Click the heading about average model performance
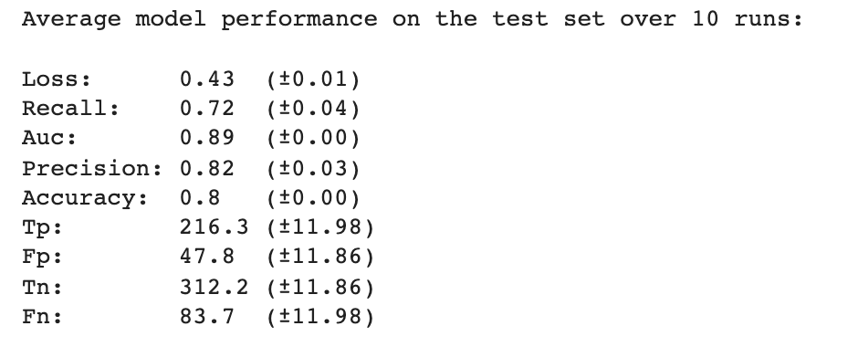 (413, 20)
